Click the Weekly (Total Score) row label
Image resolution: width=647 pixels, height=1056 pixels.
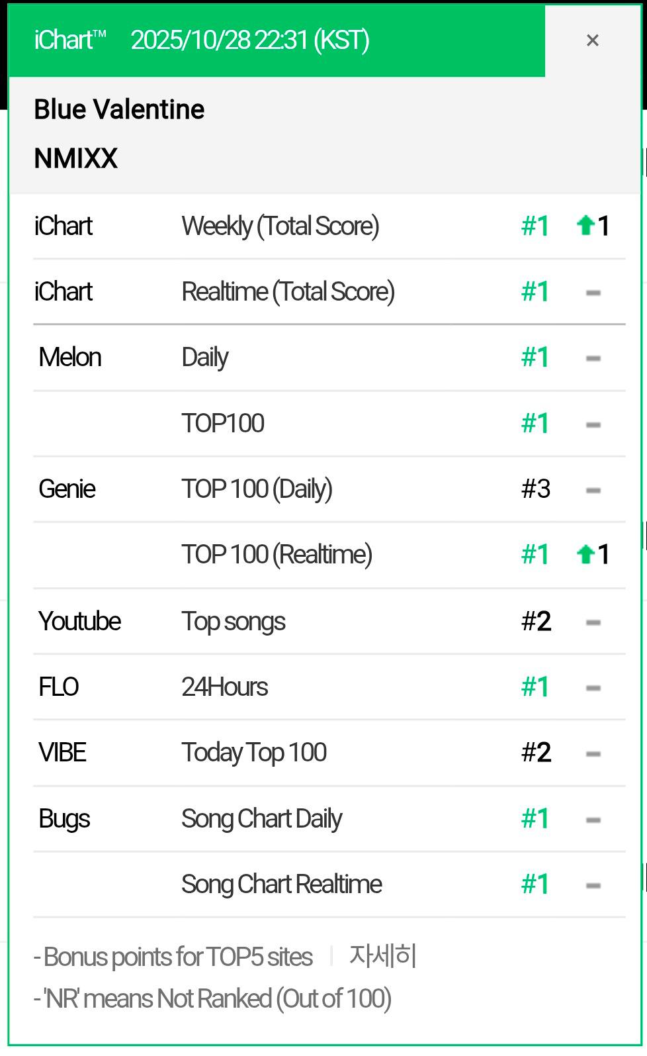point(280,226)
